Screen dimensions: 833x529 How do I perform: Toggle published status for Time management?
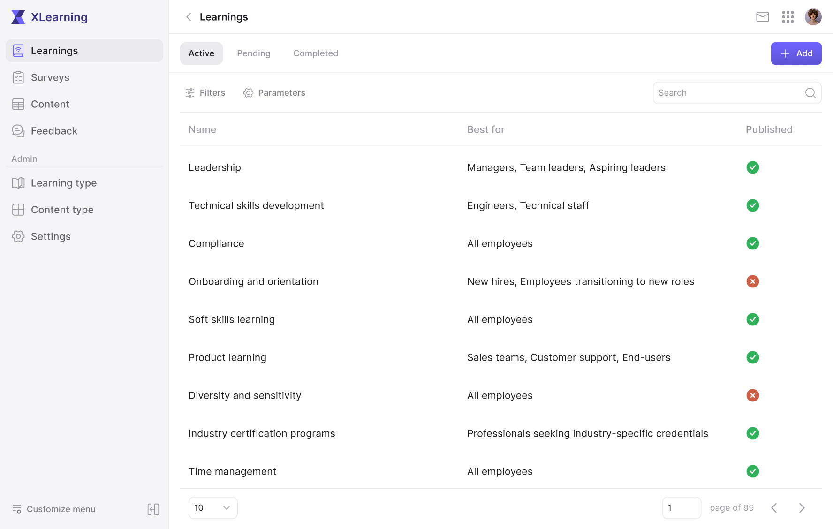[x=753, y=471]
